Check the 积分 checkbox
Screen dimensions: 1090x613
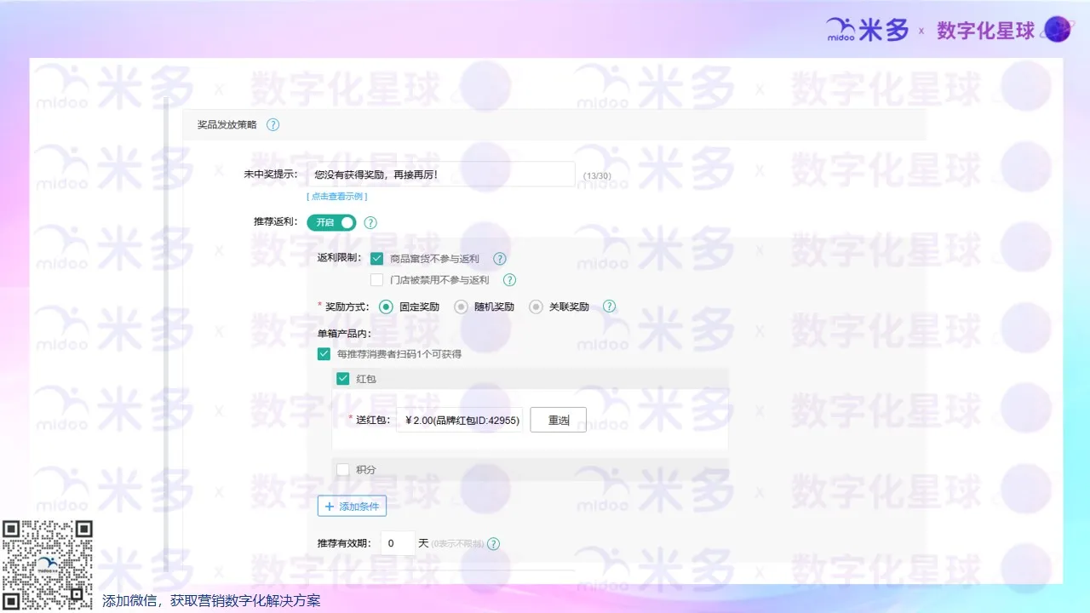click(342, 469)
